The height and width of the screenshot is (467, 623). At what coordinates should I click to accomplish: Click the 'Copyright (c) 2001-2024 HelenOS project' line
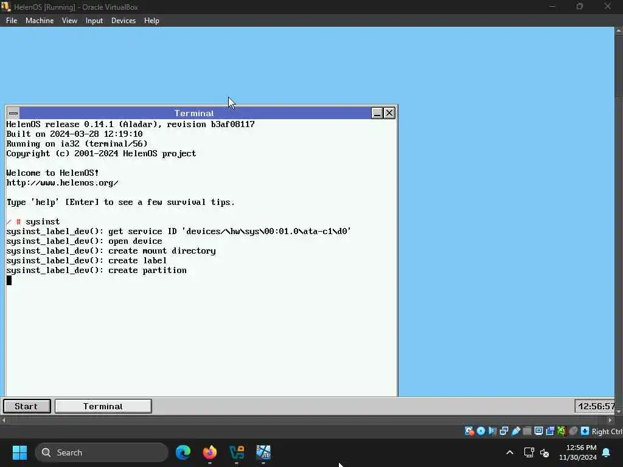pyautogui.click(x=101, y=153)
